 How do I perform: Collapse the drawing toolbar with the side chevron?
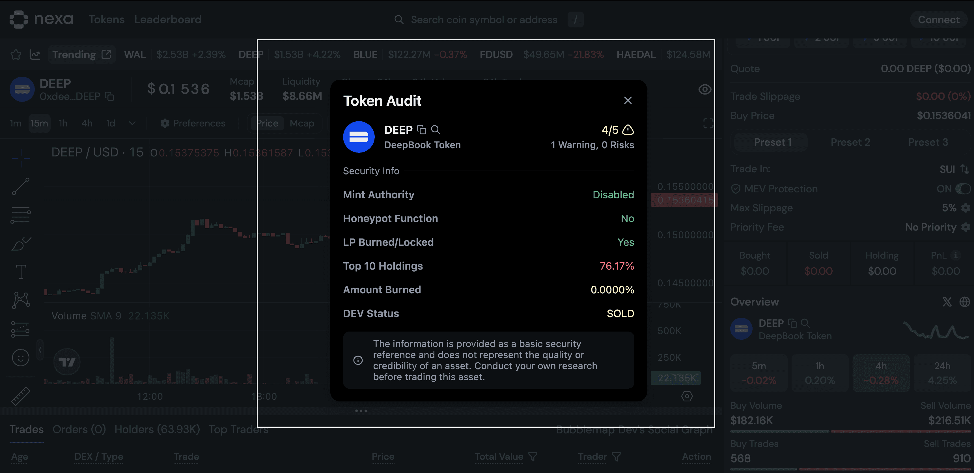coord(40,350)
